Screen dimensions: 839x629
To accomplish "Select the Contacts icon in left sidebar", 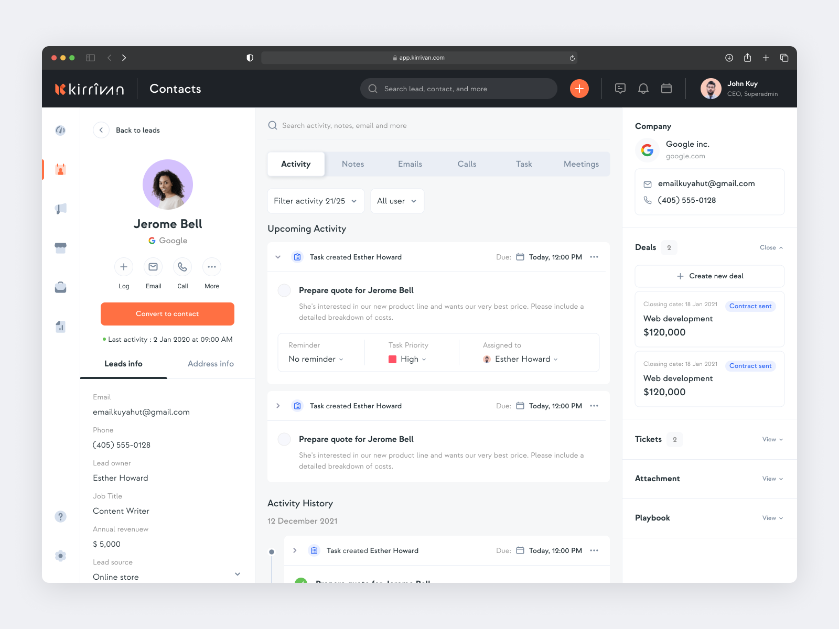I will pos(60,169).
